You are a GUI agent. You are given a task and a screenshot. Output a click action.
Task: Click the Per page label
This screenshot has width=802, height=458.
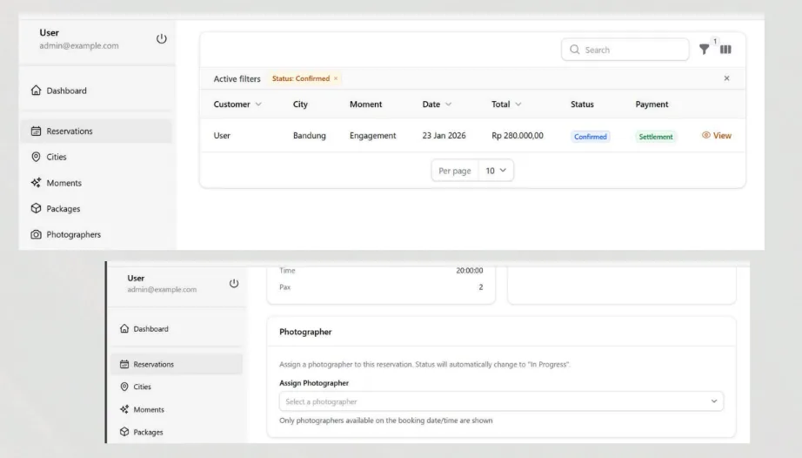click(454, 171)
